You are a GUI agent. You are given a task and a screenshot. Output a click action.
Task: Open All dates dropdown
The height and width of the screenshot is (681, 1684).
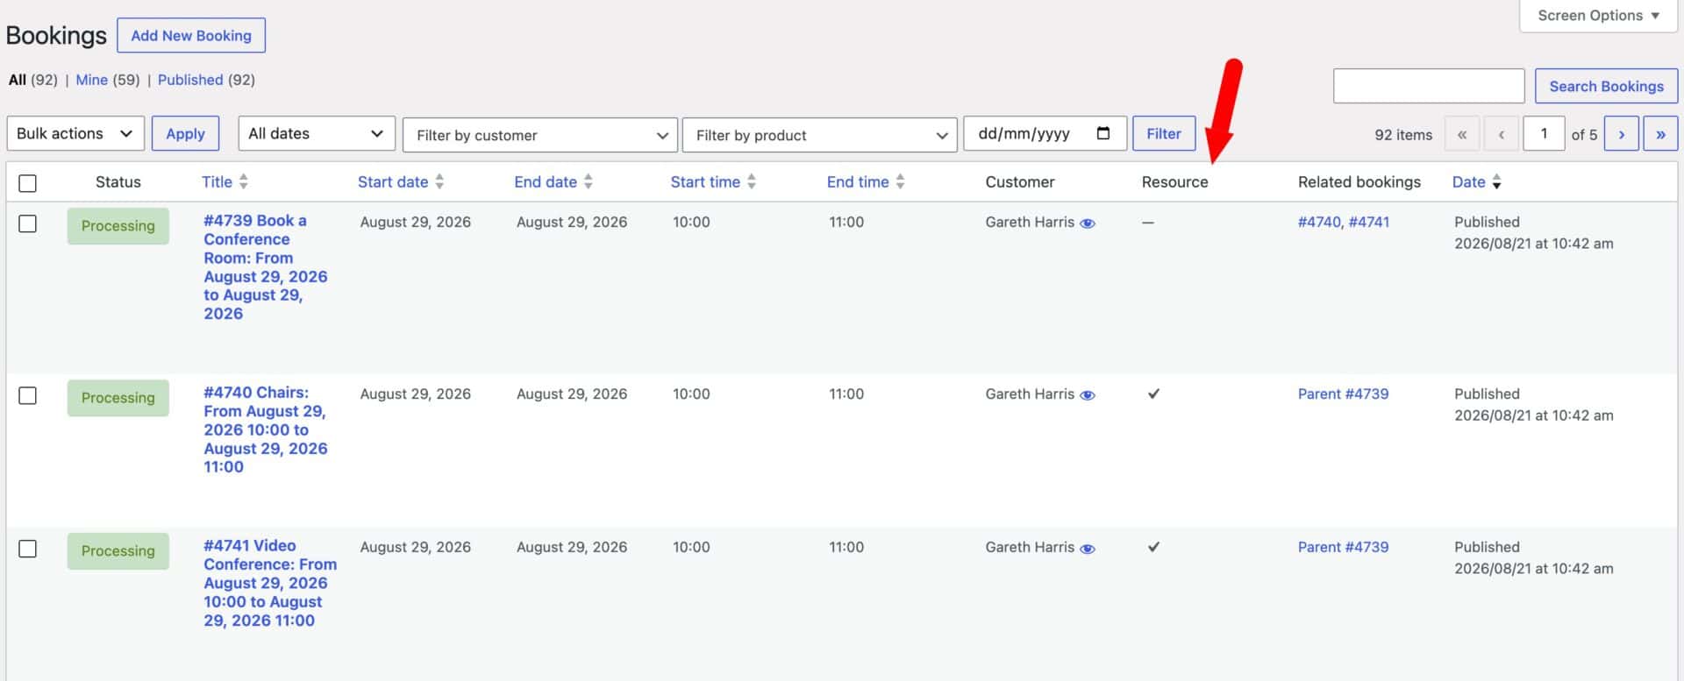coord(317,133)
